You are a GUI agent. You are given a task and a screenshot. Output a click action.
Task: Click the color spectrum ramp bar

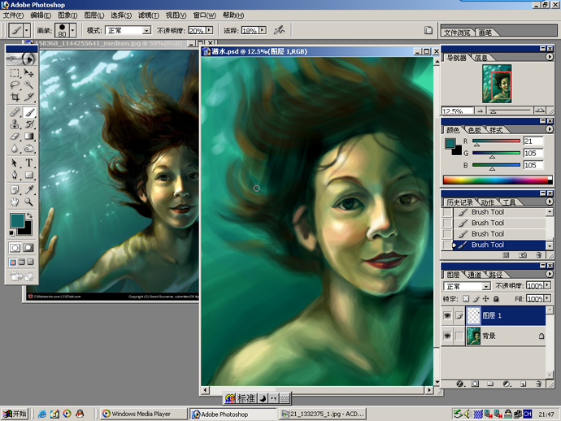coord(498,180)
